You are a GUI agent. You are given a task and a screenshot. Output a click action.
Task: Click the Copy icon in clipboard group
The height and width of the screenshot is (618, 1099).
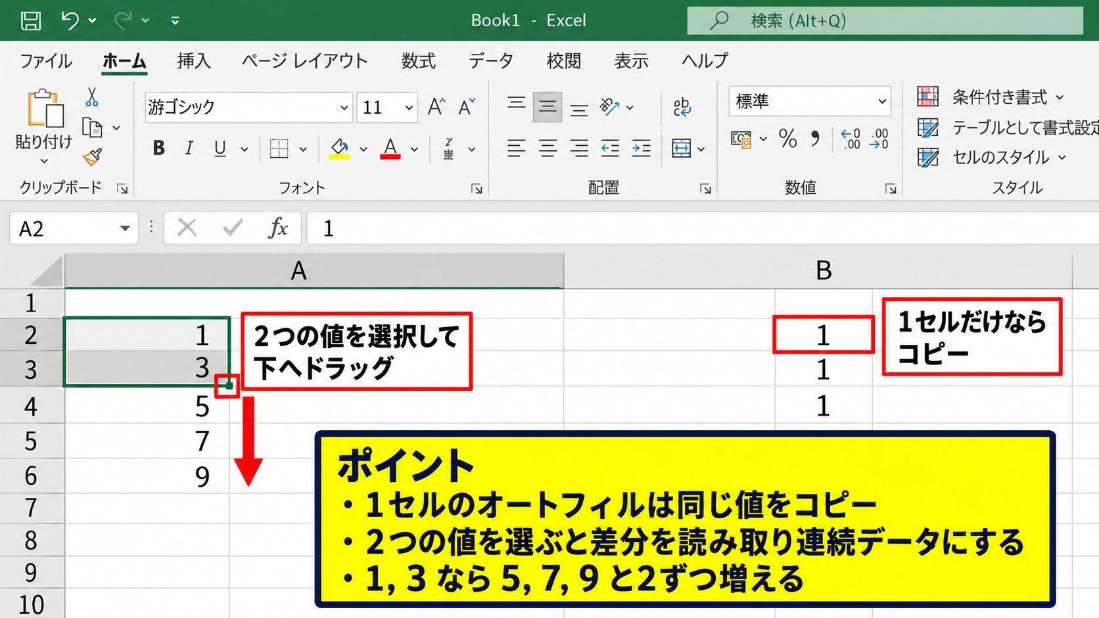[x=92, y=127]
